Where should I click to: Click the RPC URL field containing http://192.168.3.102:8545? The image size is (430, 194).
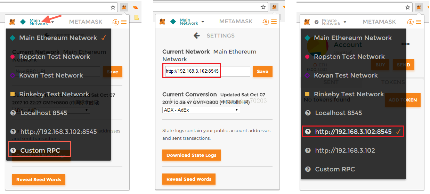point(207,71)
